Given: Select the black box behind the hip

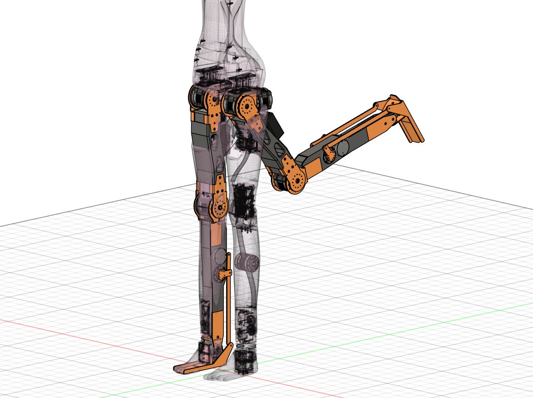Looking at the screenshot, I should tap(275, 125).
